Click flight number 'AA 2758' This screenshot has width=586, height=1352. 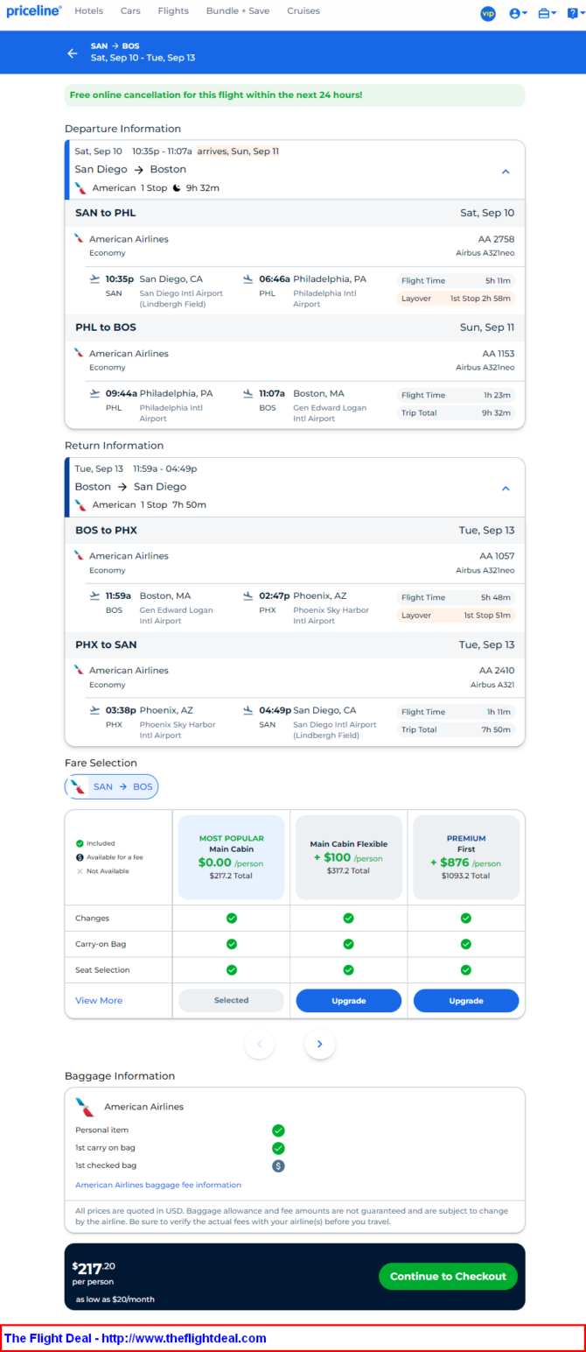[x=497, y=238]
